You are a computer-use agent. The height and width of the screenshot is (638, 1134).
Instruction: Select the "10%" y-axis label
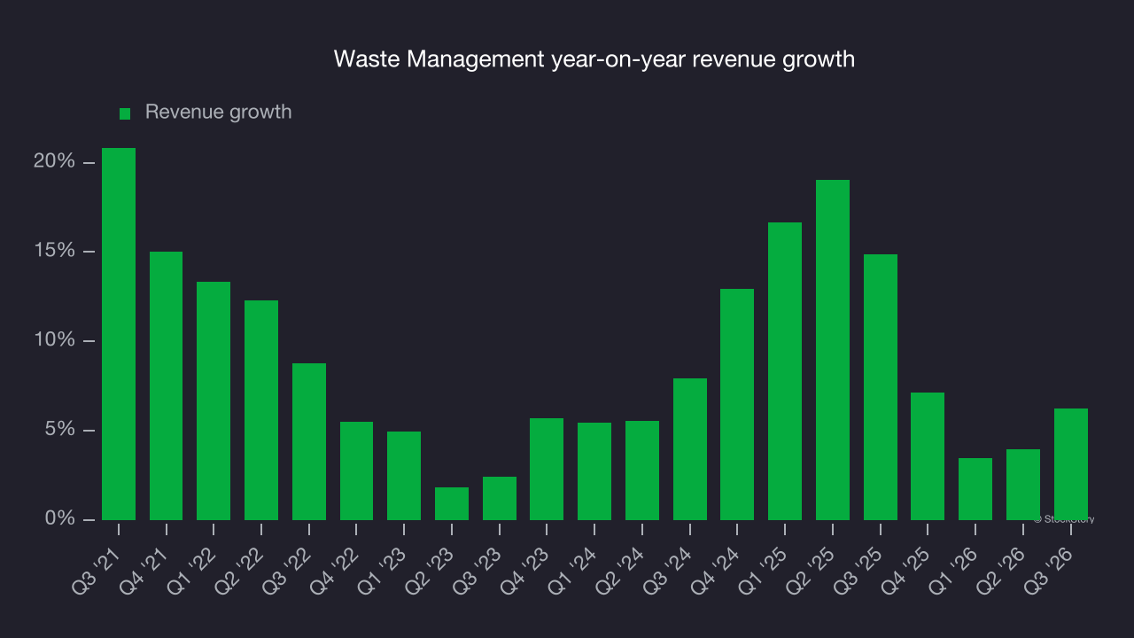tap(53, 340)
